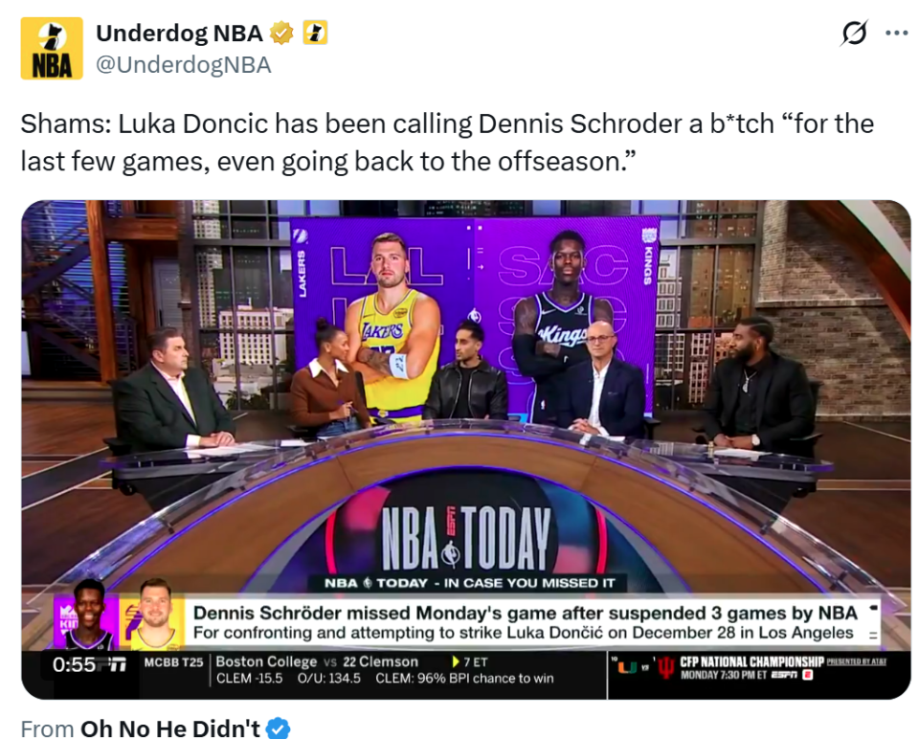This screenshot has width=919, height=739.
Task: Click the 0:55 video duration label
Action: [x=74, y=664]
